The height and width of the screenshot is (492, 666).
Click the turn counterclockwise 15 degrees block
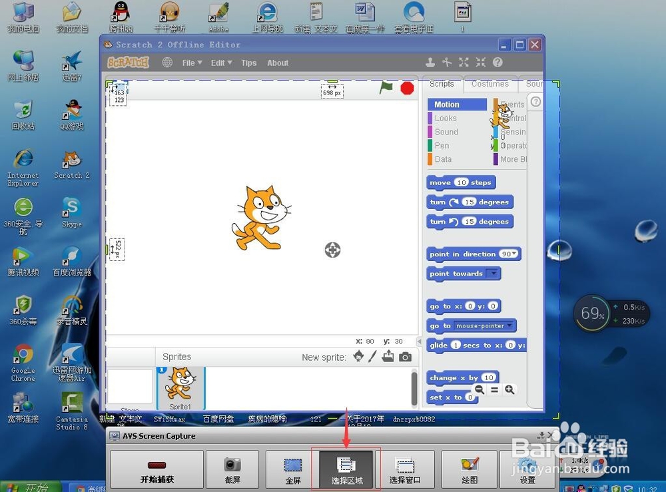point(470,222)
